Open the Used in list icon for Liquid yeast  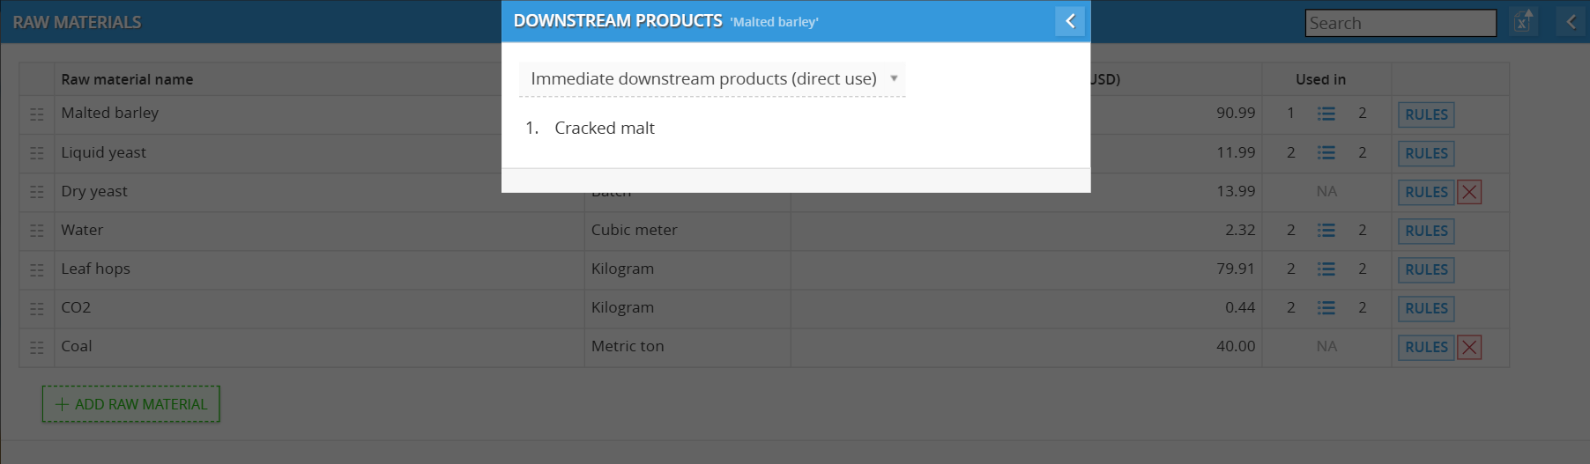click(1326, 153)
